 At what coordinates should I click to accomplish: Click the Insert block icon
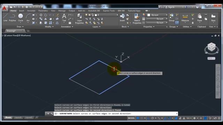tap(122, 18)
